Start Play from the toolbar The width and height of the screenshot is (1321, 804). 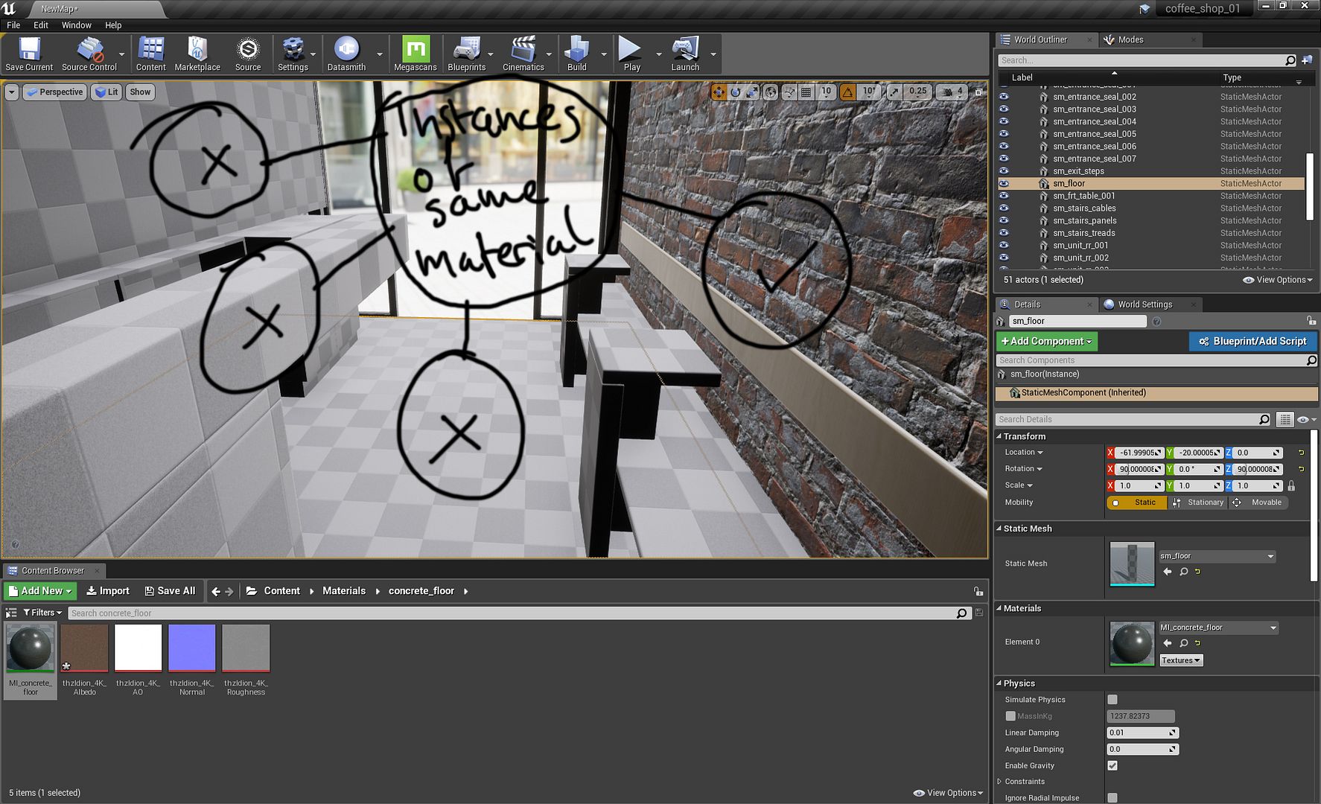(x=631, y=54)
